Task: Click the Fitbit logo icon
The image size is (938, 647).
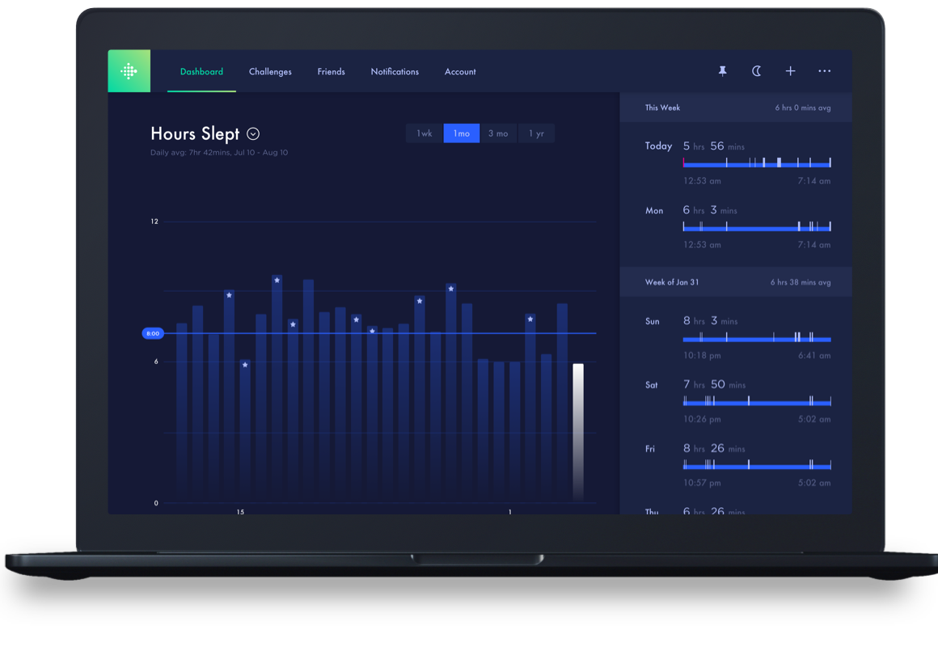Action: coord(129,71)
